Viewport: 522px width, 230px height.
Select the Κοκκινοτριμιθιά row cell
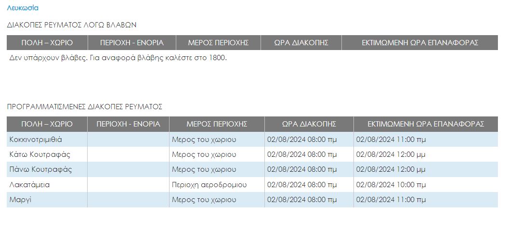coord(47,140)
